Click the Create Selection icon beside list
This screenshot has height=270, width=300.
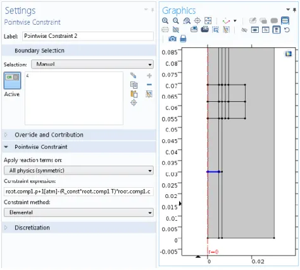point(134,75)
